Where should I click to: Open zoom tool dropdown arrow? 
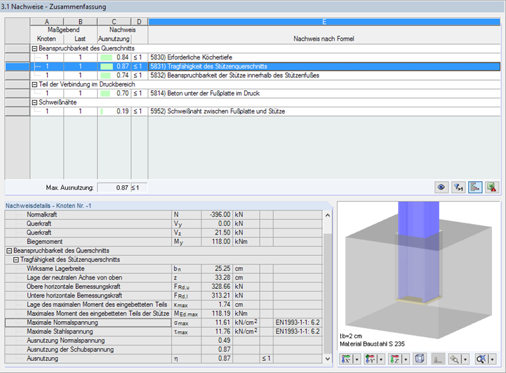tap(465, 359)
